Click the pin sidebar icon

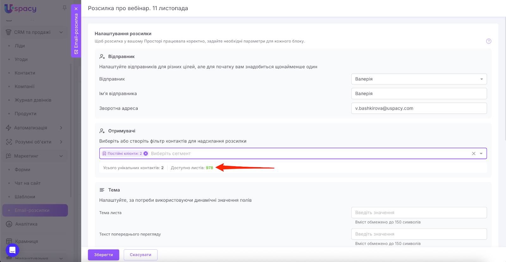tap(65, 8)
